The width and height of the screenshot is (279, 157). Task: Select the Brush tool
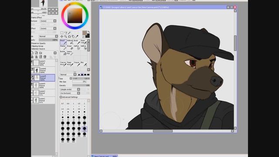click(77, 42)
